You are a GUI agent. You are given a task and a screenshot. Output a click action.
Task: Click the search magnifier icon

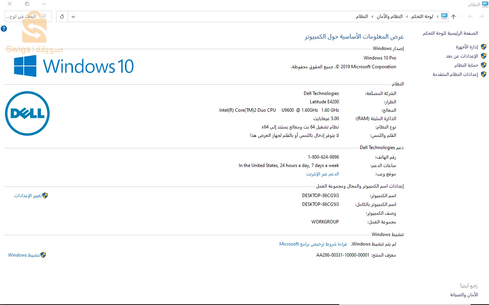coord(44,16)
